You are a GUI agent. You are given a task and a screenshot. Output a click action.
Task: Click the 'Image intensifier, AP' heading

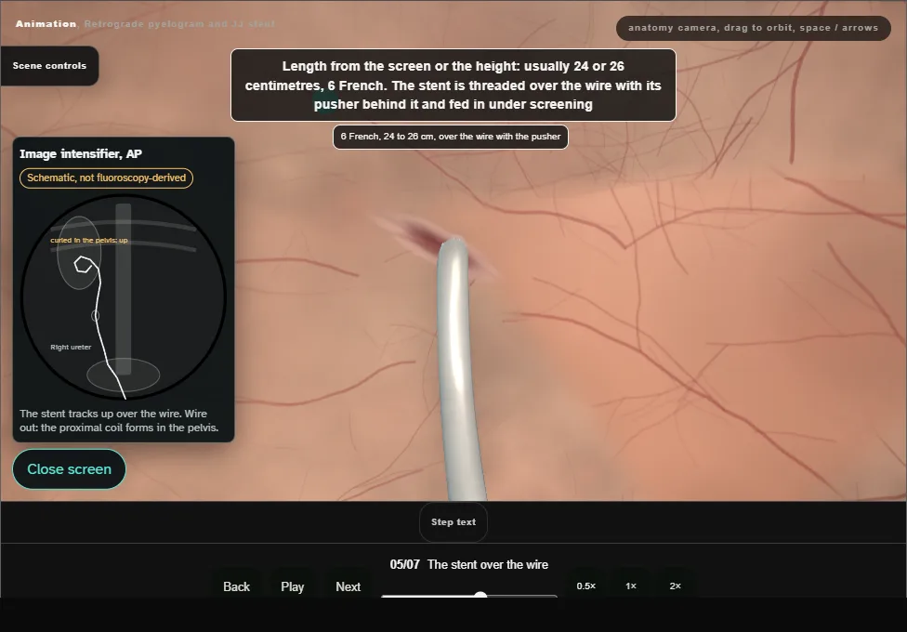81,154
